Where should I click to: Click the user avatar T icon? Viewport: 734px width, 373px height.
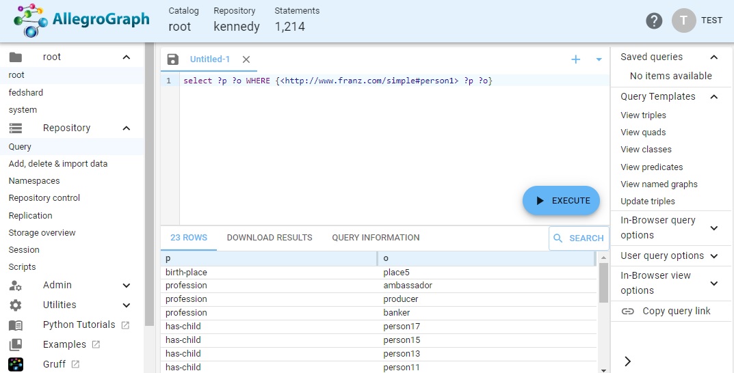pos(683,20)
